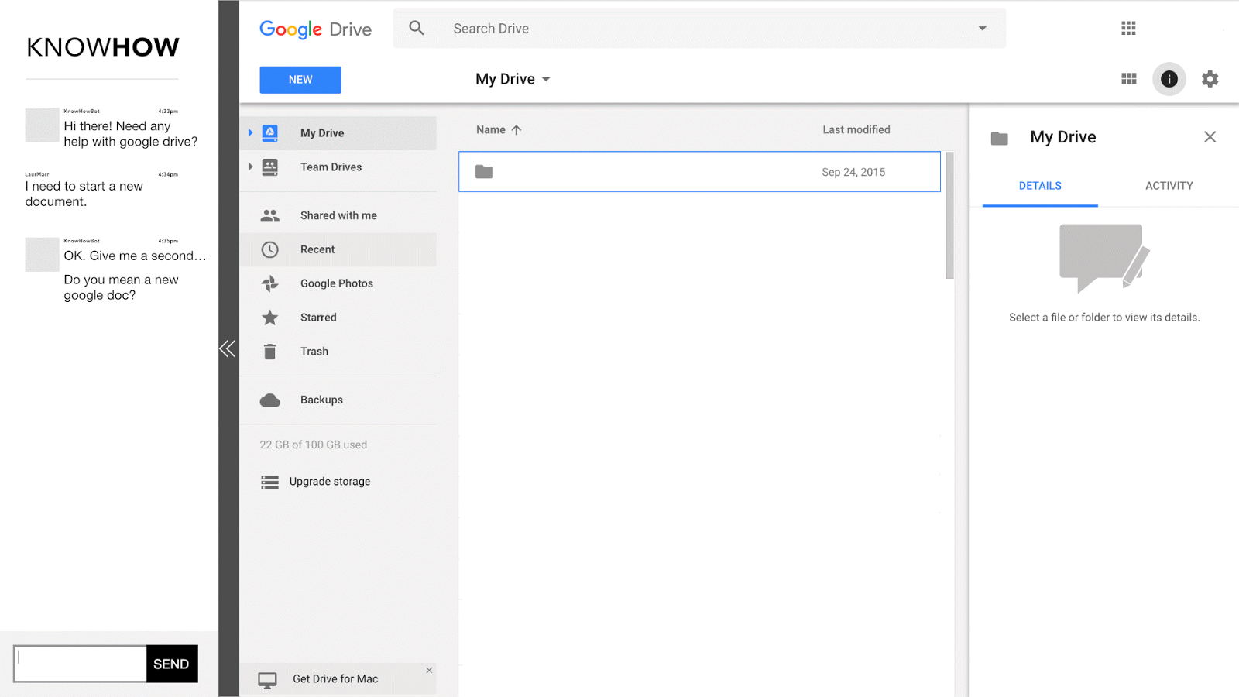1239x697 pixels.
Task: Open the settings gear icon
Action: 1210,79
